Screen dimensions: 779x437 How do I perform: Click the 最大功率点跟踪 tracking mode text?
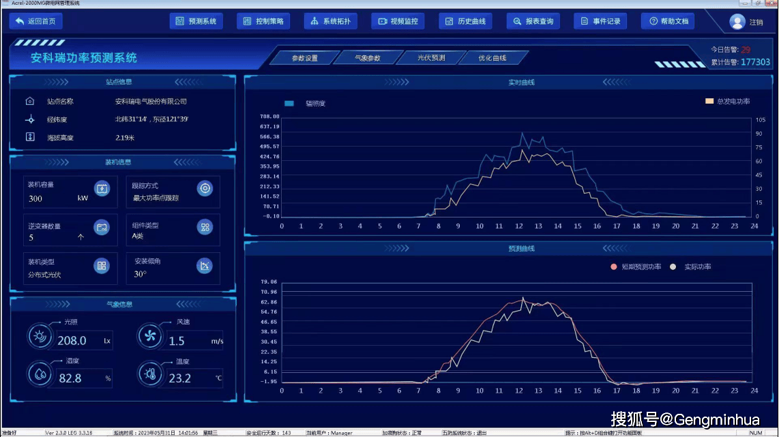pyautogui.click(x=156, y=198)
